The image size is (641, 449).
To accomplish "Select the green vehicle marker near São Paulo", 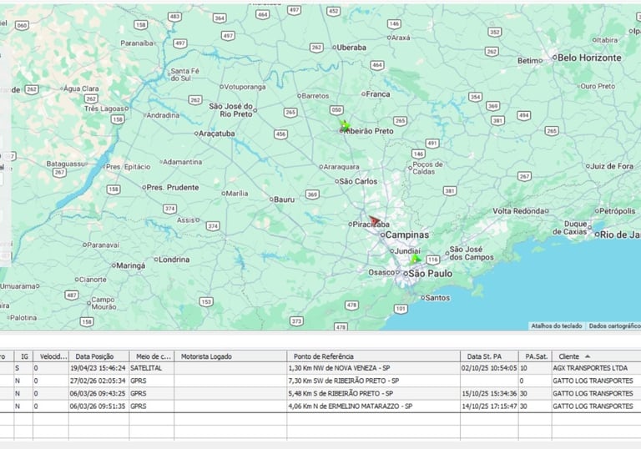I will click(x=416, y=259).
